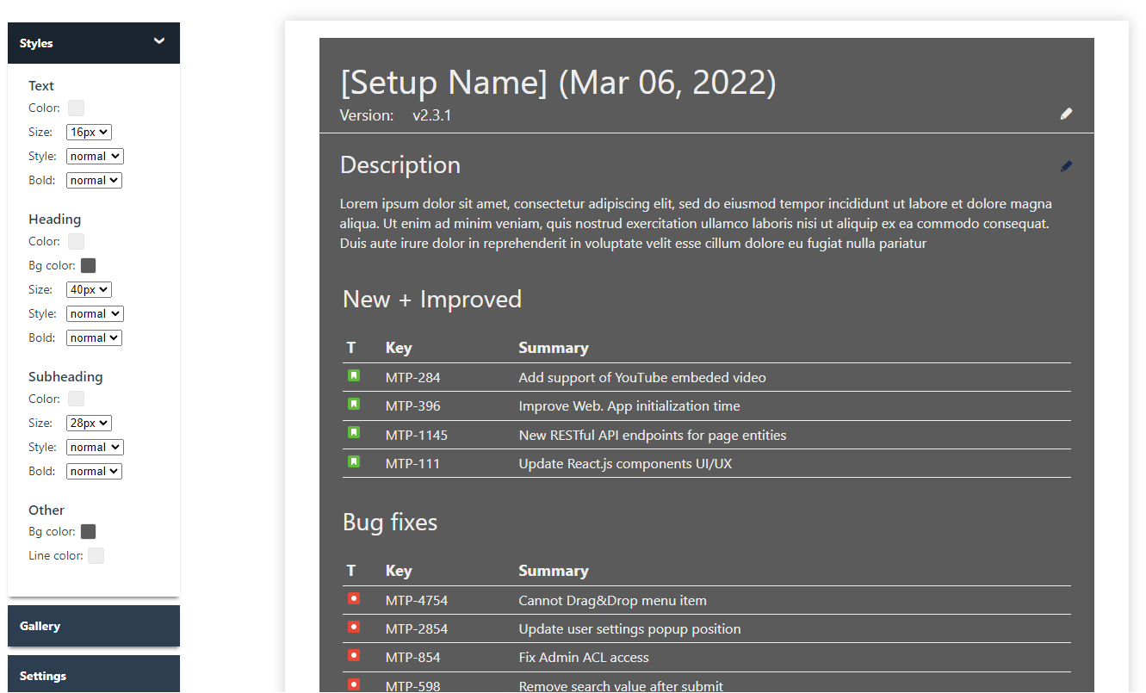This screenshot has width=1146, height=693.
Task: Pick a new Text color swatch
Action: point(76,108)
